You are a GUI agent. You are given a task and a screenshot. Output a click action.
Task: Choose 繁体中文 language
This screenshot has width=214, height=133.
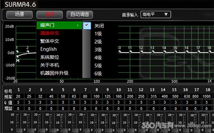[50, 41]
